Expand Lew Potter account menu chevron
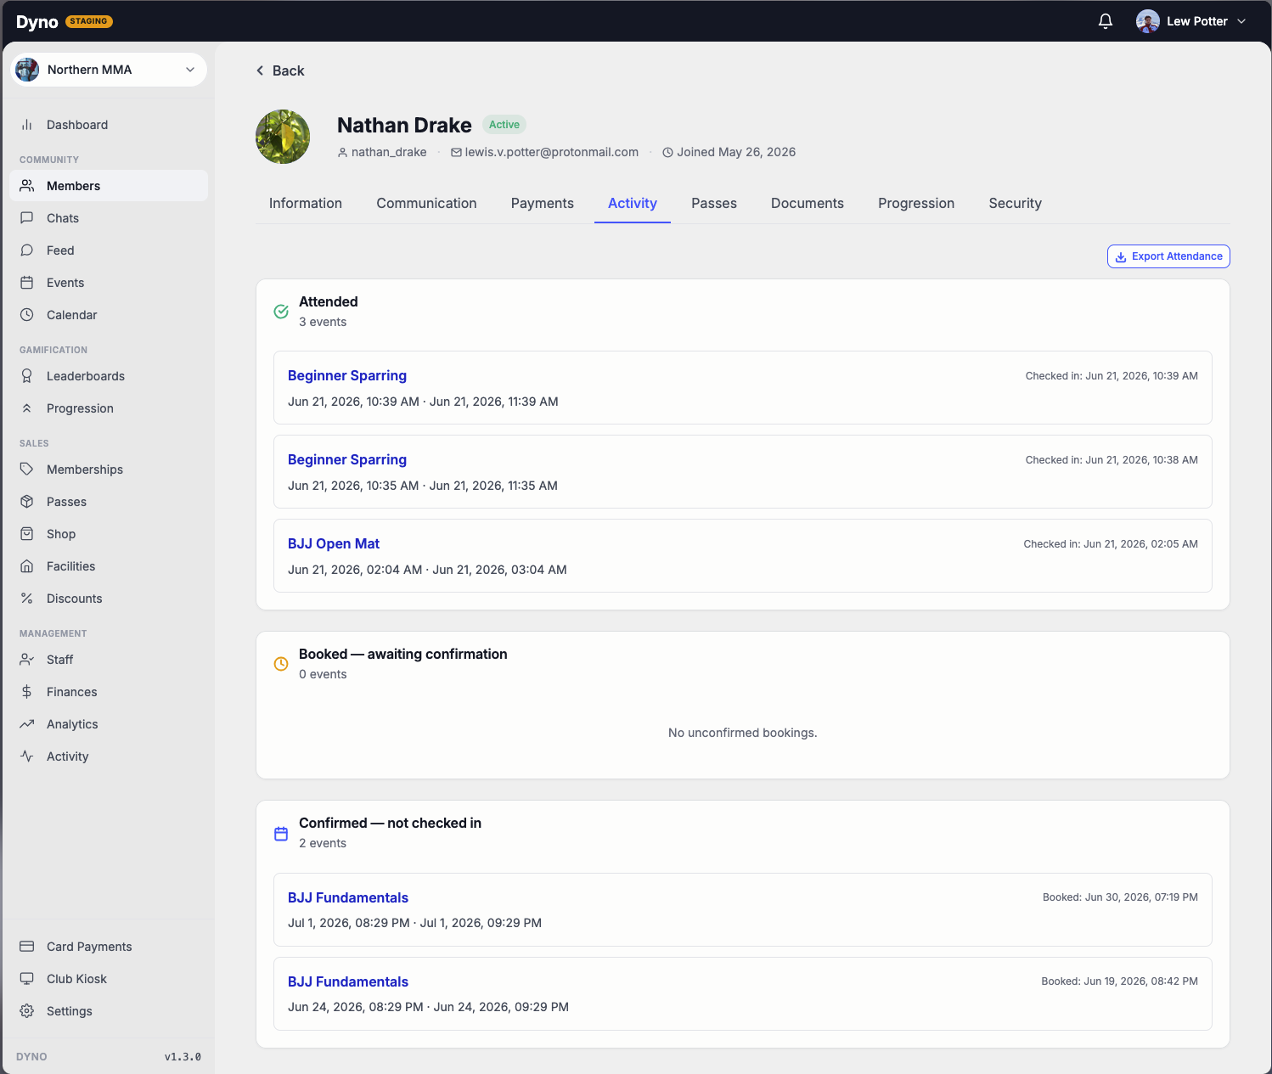This screenshot has width=1272, height=1074. [x=1241, y=21]
